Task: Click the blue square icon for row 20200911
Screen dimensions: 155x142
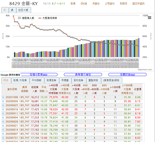Action: click(x=3, y=113)
